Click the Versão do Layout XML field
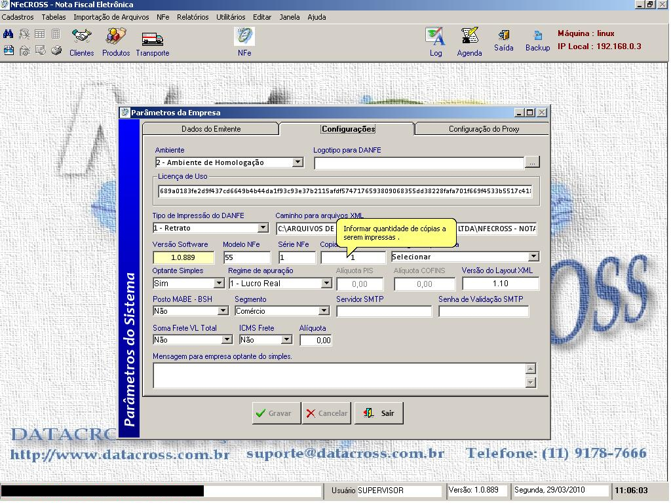This screenshot has height=503, width=671. tap(500, 284)
